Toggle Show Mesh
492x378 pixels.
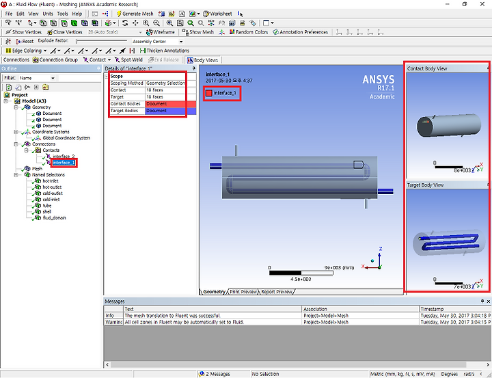(x=199, y=32)
